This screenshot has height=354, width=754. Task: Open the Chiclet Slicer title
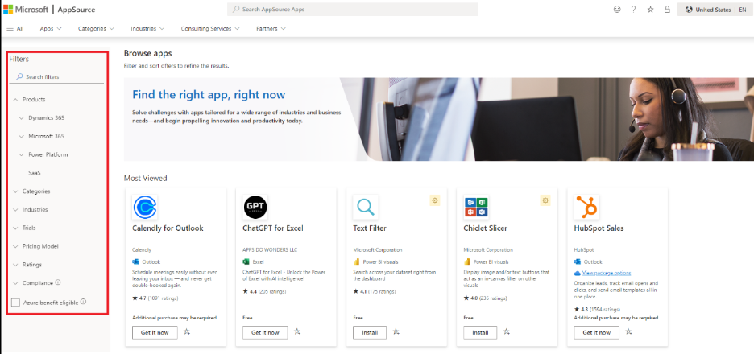coord(486,228)
